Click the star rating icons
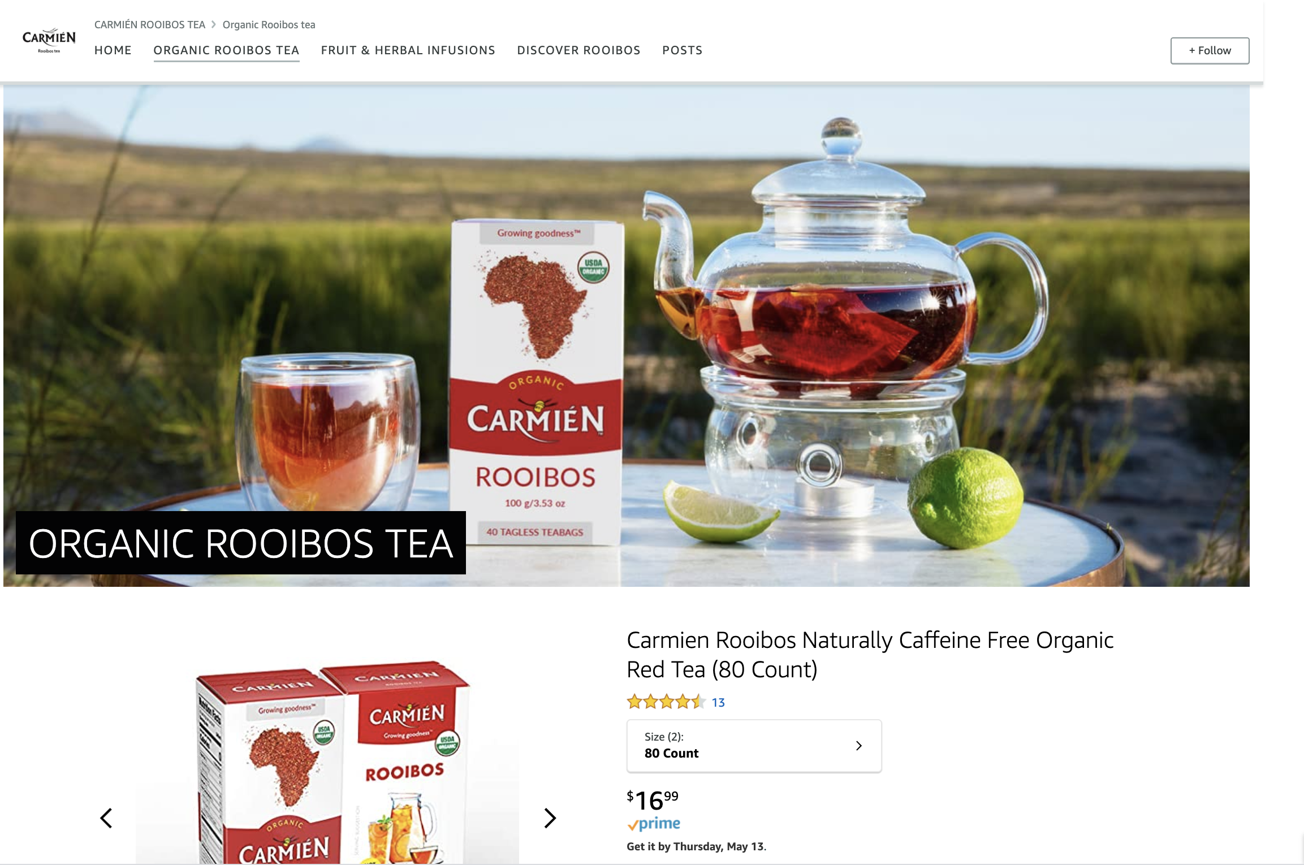The height and width of the screenshot is (865, 1304). tap(666, 702)
